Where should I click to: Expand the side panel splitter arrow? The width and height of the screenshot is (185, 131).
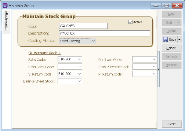pyautogui.click(x=158, y=70)
